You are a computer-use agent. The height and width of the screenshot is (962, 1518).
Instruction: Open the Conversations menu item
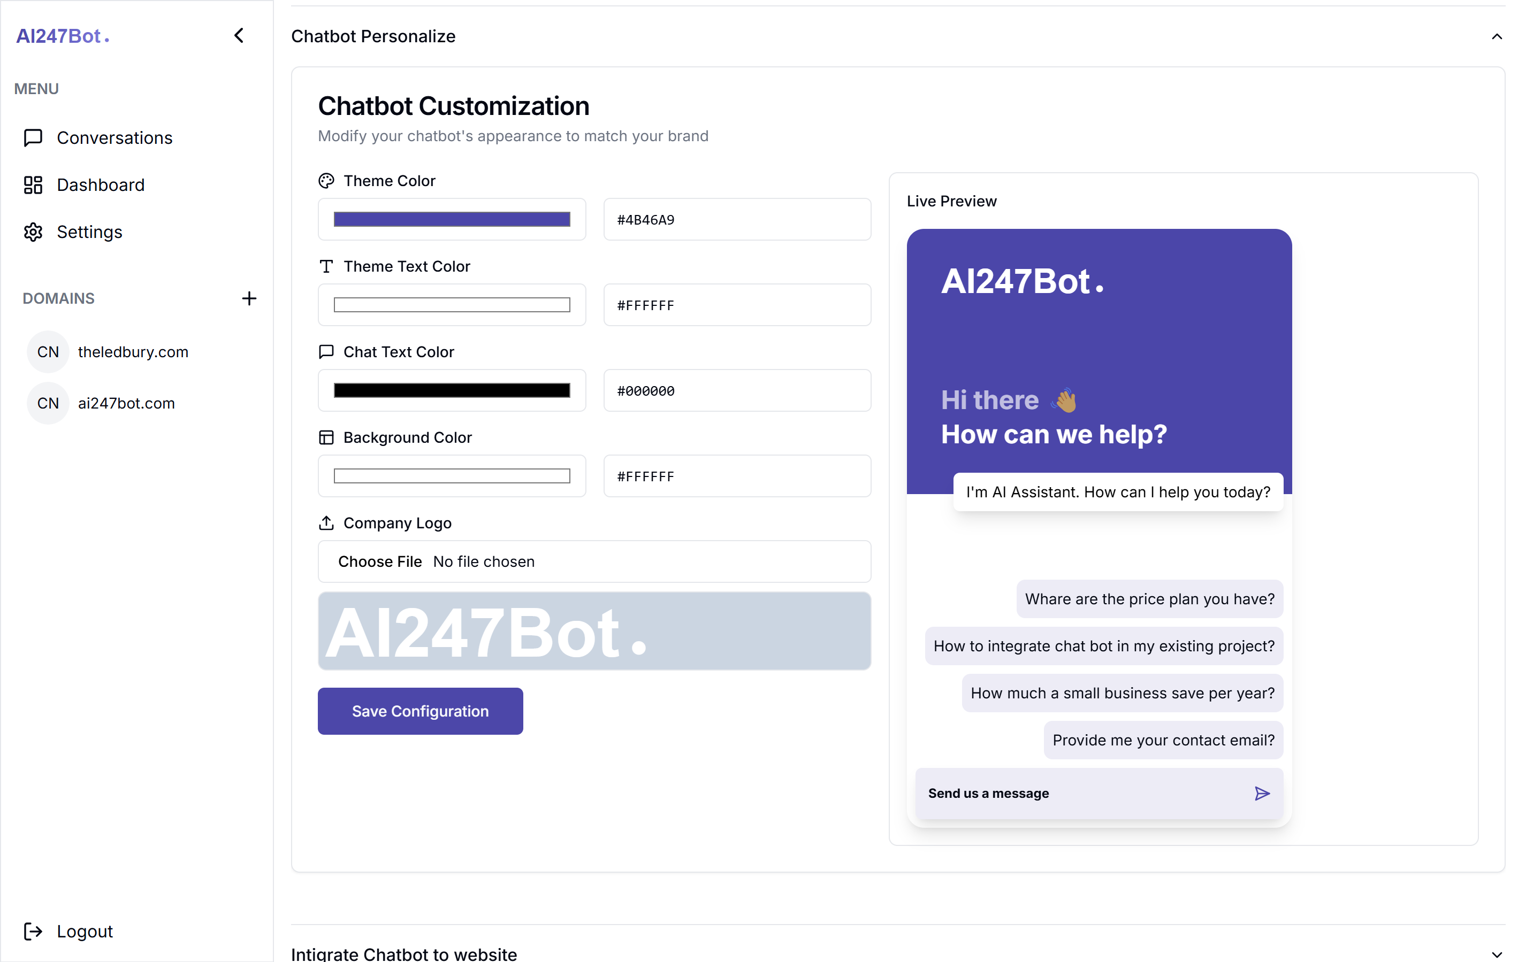(114, 138)
